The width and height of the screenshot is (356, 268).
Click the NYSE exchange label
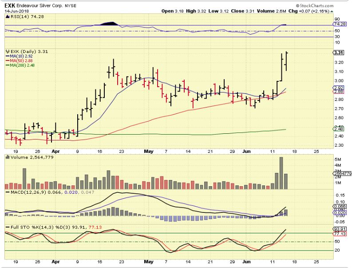pos(71,6)
